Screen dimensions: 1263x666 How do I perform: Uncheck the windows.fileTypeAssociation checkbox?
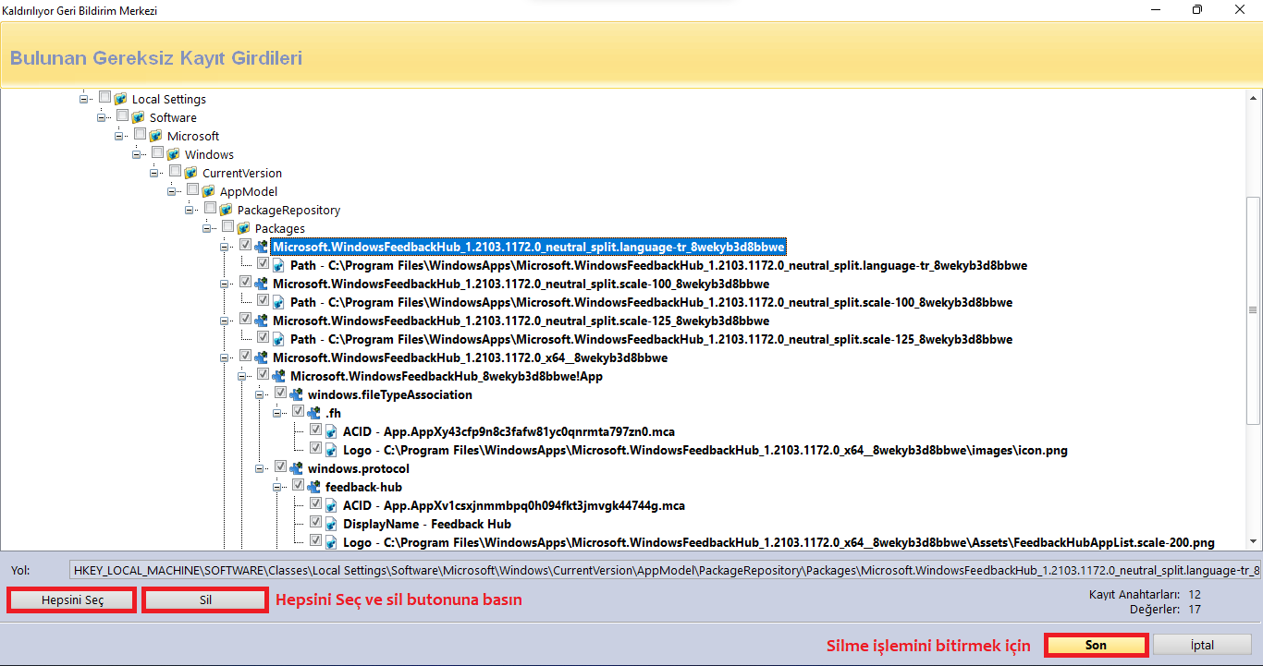pos(280,394)
